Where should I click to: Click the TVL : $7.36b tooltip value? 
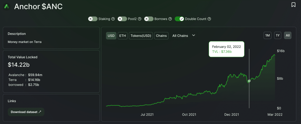point(222,51)
